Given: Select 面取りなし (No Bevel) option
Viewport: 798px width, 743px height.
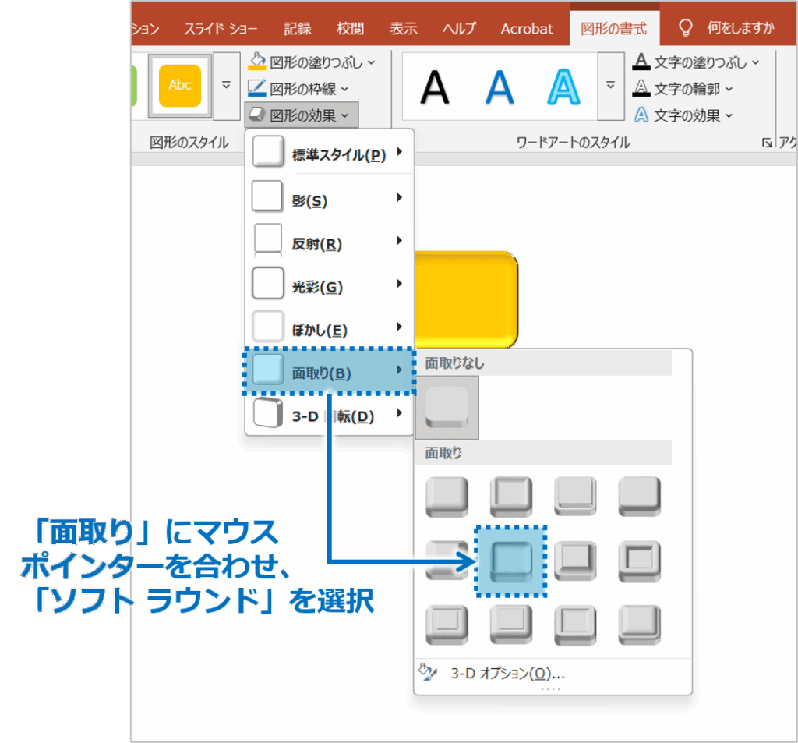Looking at the screenshot, I should [x=446, y=408].
